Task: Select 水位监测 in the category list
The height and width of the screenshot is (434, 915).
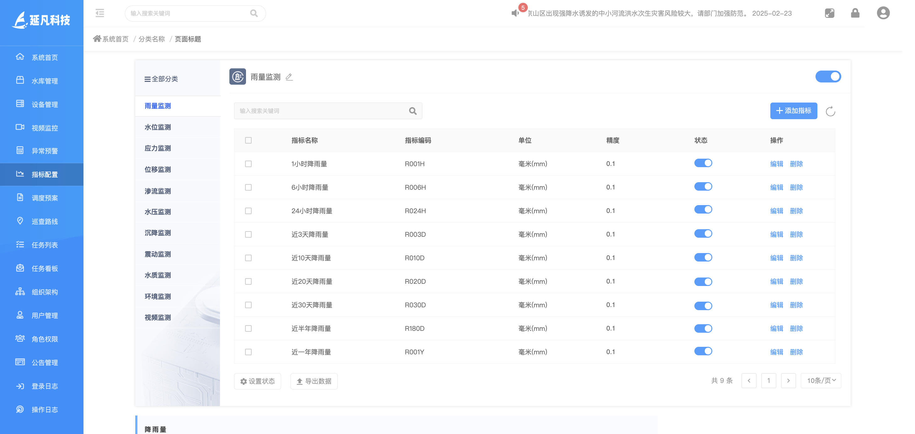Action: click(158, 127)
